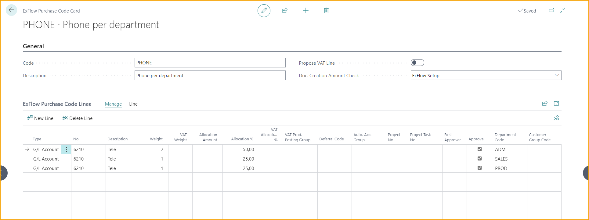
Task: Click the Deferral Code column header
Action: 331,139
